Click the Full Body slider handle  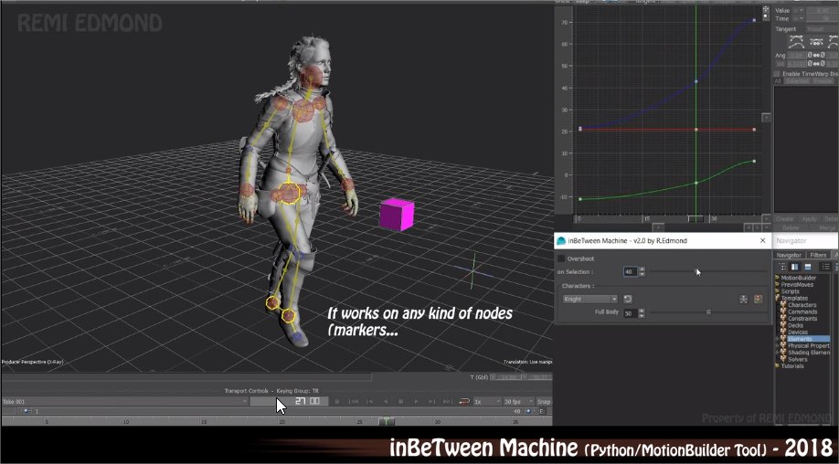(x=709, y=312)
